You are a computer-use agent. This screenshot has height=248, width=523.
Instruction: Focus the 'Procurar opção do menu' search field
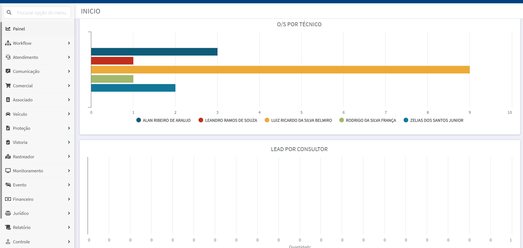[37, 12]
